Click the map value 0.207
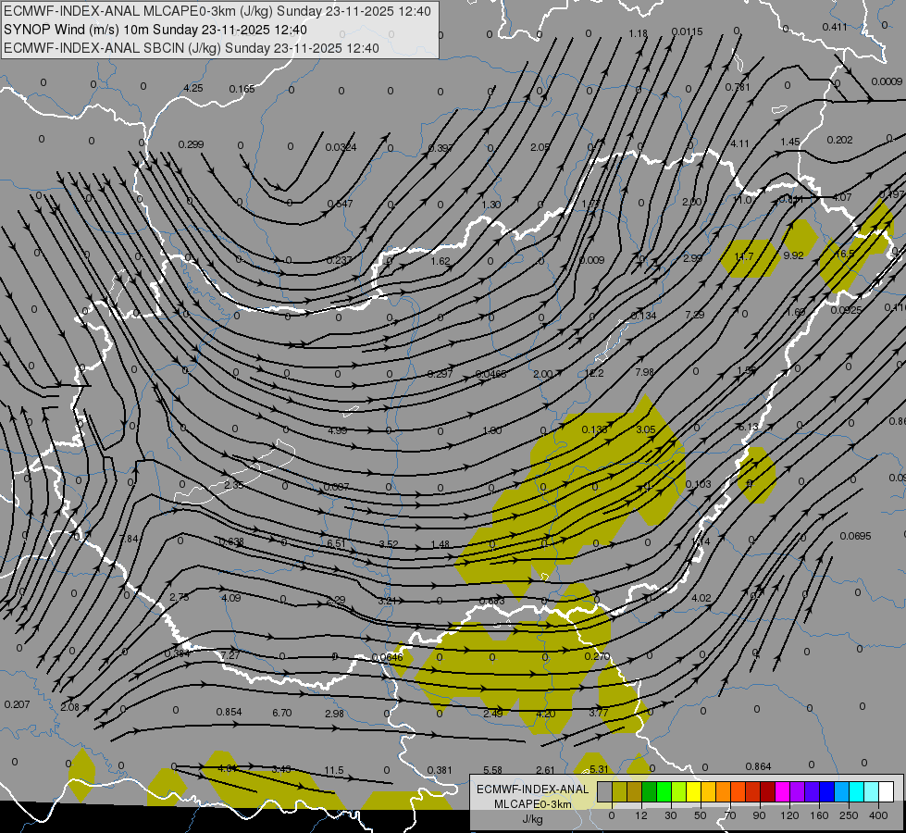The width and height of the screenshot is (906, 833). pos(17,704)
